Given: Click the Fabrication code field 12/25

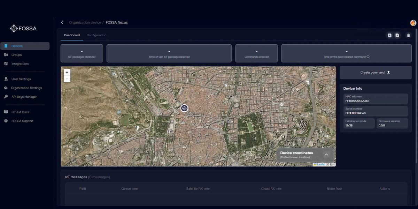Looking at the screenshot, I should [x=359, y=124].
